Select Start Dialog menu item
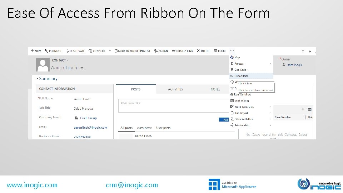Viewport: 343px width, 193px height. coord(251,100)
